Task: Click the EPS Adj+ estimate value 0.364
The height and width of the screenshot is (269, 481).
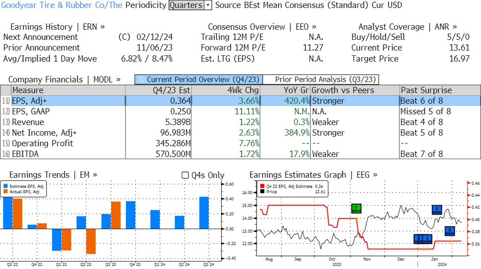Action: click(x=180, y=101)
